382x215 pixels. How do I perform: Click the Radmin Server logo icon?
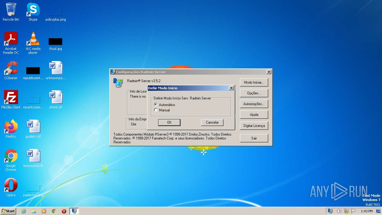click(x=118, y=83)
